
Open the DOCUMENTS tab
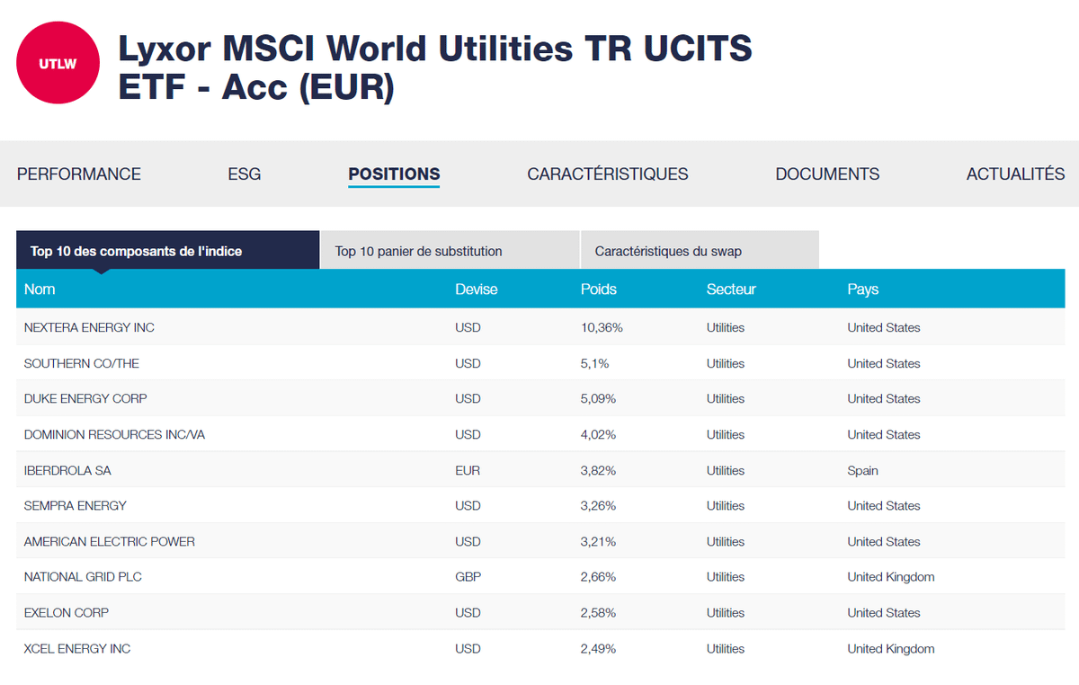tap(827, 174)
